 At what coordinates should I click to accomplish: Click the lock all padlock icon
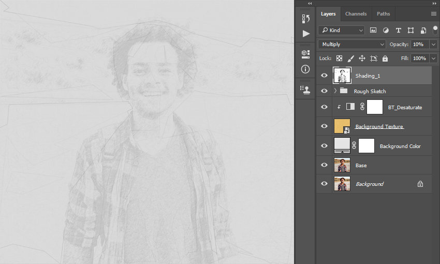point(385,58)
